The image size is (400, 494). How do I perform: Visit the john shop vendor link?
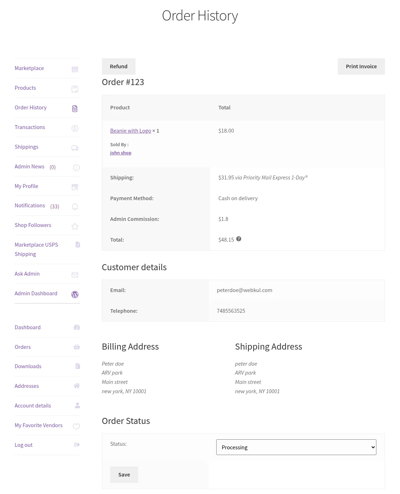click(120, 153)
